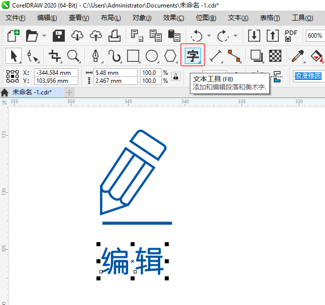The height and width of the screenshot is (305, 325).
Task: Select the Pen tool
Action: [95, 56]
